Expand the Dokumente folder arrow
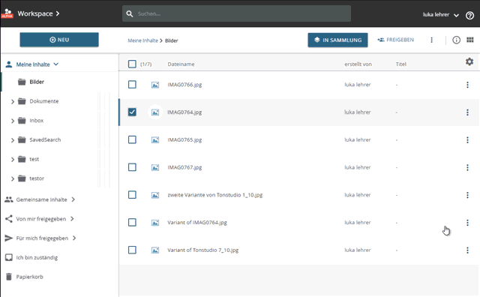Viewport: 480px width, 297px height. tap(13, 101)
